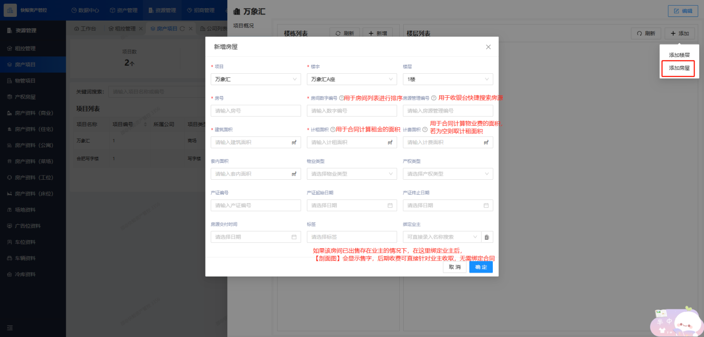Screen dimensions: 704x337
Task: Open the 楼宇 dropdown showing 万象汇A座
Action: click(x=352, y=79)
